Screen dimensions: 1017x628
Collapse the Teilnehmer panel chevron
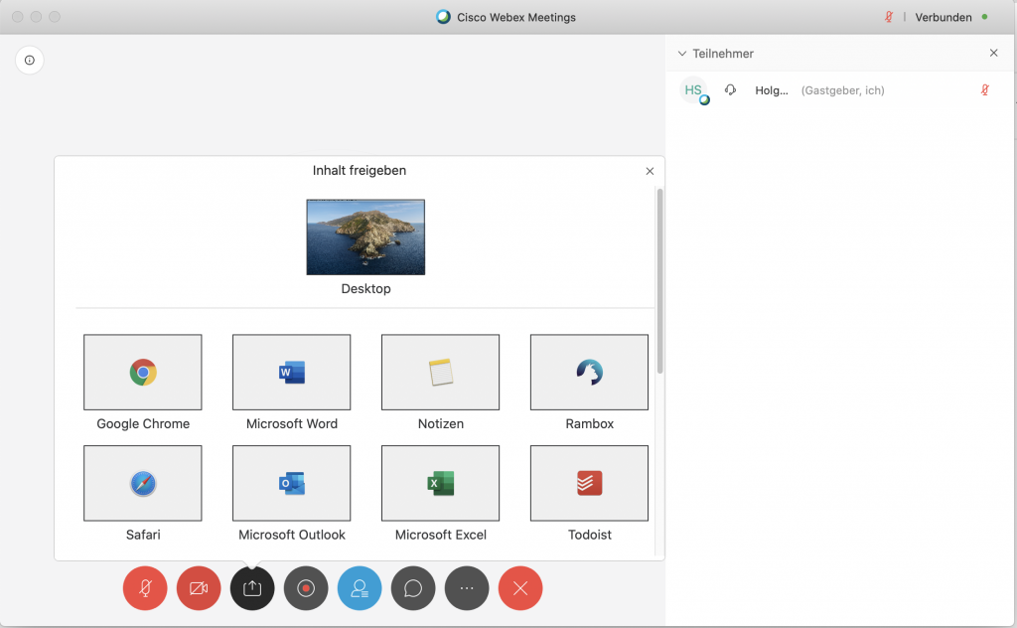(x=682, y=54)
